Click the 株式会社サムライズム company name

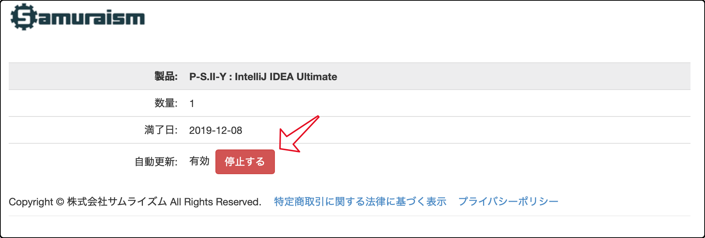coord(117,202)
